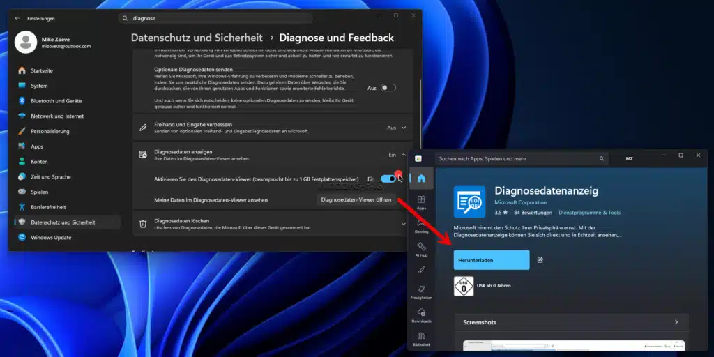Click the 84 Bewertungen ratings link
Screen dimensions: 714x357
(533, 213)
